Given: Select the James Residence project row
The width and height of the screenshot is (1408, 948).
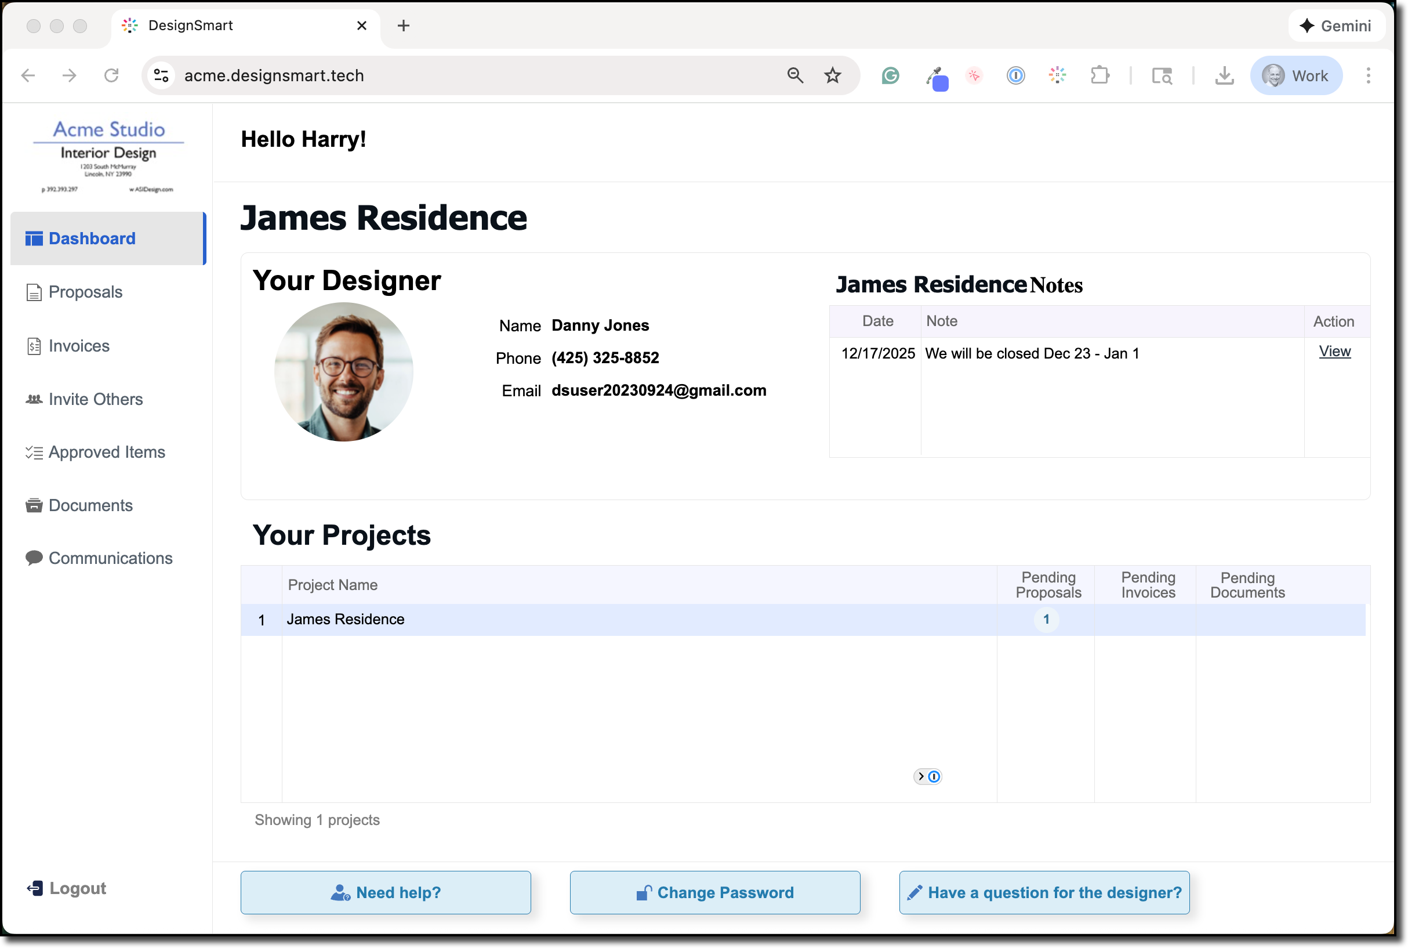Looking at the screenshot, I should (x=346, y=619).
